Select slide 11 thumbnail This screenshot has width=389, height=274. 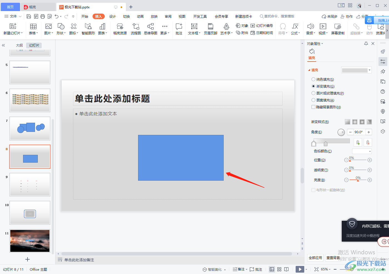tap(30, 241)
